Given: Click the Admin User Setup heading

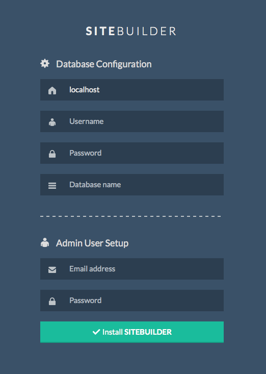Looking at the screenshot, I should point(92,243).
